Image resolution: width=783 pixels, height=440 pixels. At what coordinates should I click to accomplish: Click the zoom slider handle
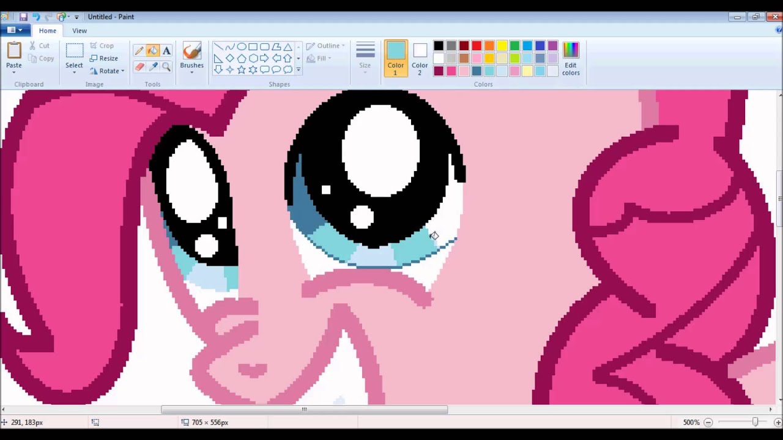pyautogui.click(x=755, y=422)
